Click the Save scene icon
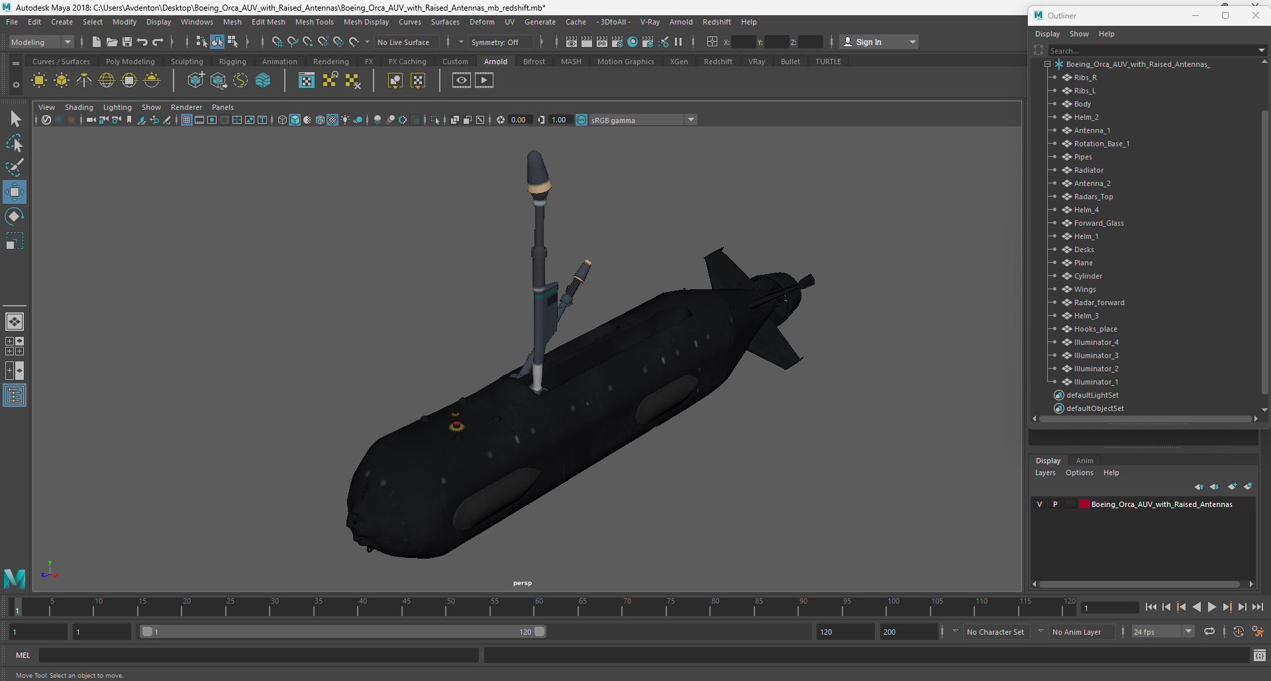 click(x=127, y=42)
